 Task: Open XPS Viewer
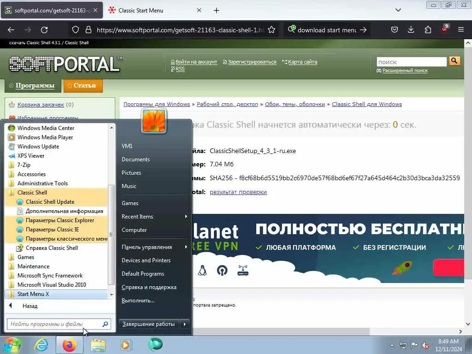[56, 156]
